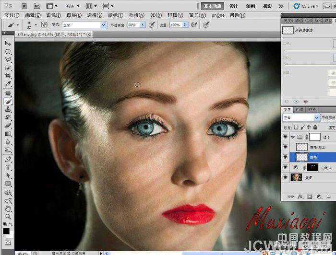
Task: Toggle lock transparent pixels
Action: (296, 127)
